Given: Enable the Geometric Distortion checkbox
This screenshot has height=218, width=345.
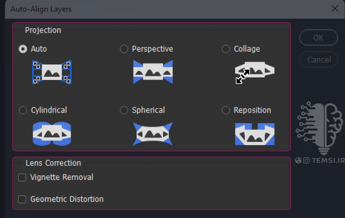Looking at the screenshot, I should pyautogui.click(x=22, y=199).
